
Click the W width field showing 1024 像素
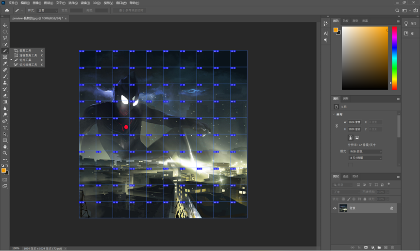click(354, 122)
